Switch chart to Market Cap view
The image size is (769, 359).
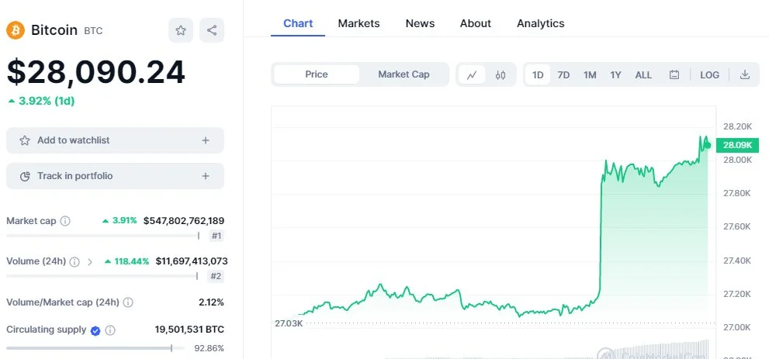tap(404, 74)
